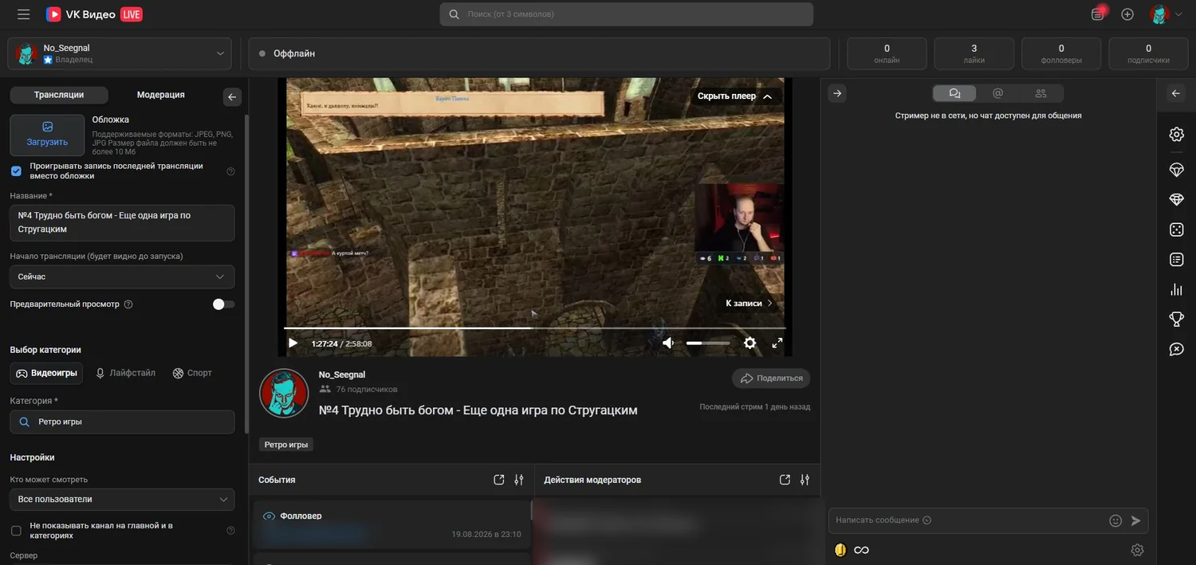Viewport: 1196px width, 565px height.
Task: Open the list poll icon in sidebar
Action: click(1176, 259)
